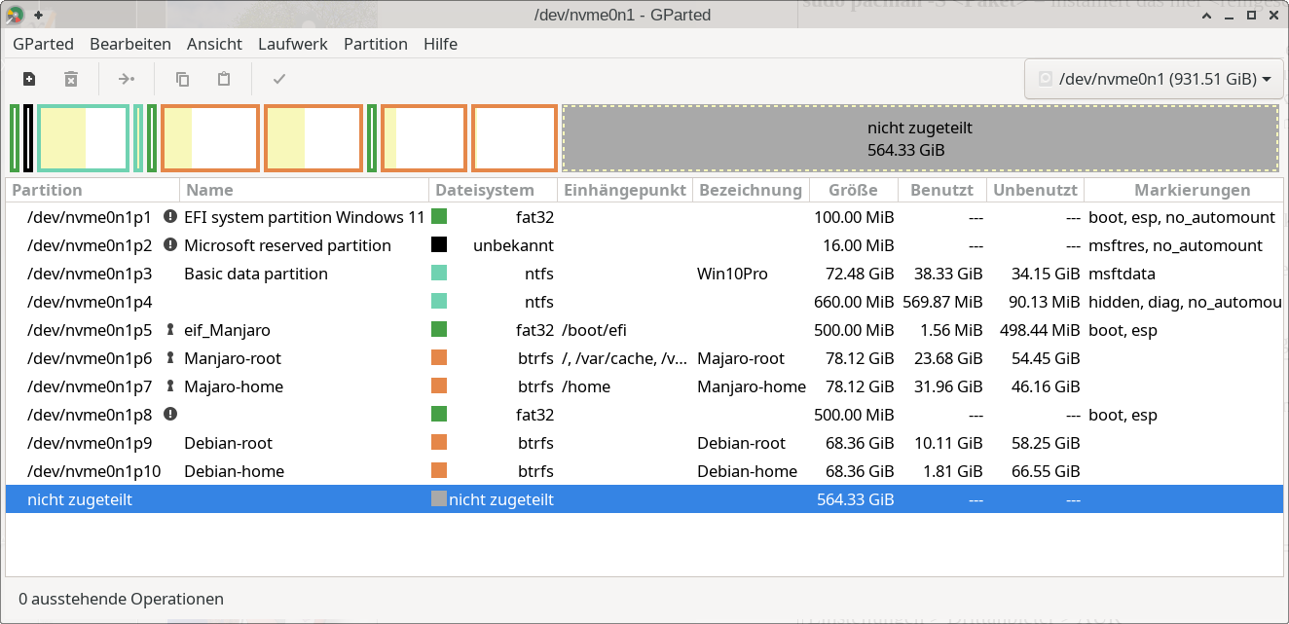This screenshot has width=1289, height=624.
Task: Click the 'Win10Pro' label cell
Action: point(732,274)
